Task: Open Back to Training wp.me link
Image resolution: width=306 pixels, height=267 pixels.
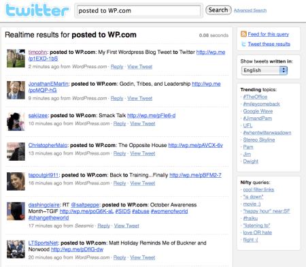Action: point(195,175)
